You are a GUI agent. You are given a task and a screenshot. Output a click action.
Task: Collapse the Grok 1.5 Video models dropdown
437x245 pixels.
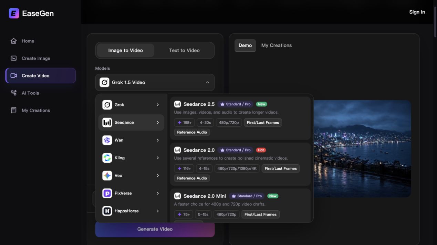[x=207, y=82]
